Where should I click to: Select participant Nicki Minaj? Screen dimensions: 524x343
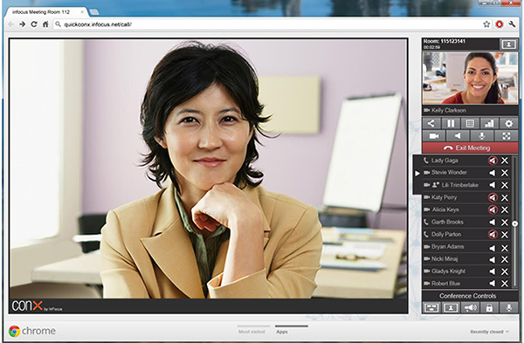(x=445, y=259)
